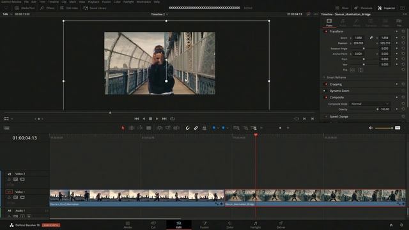
Task: Click the Flip horizontal button
Action: coord(352,70)
